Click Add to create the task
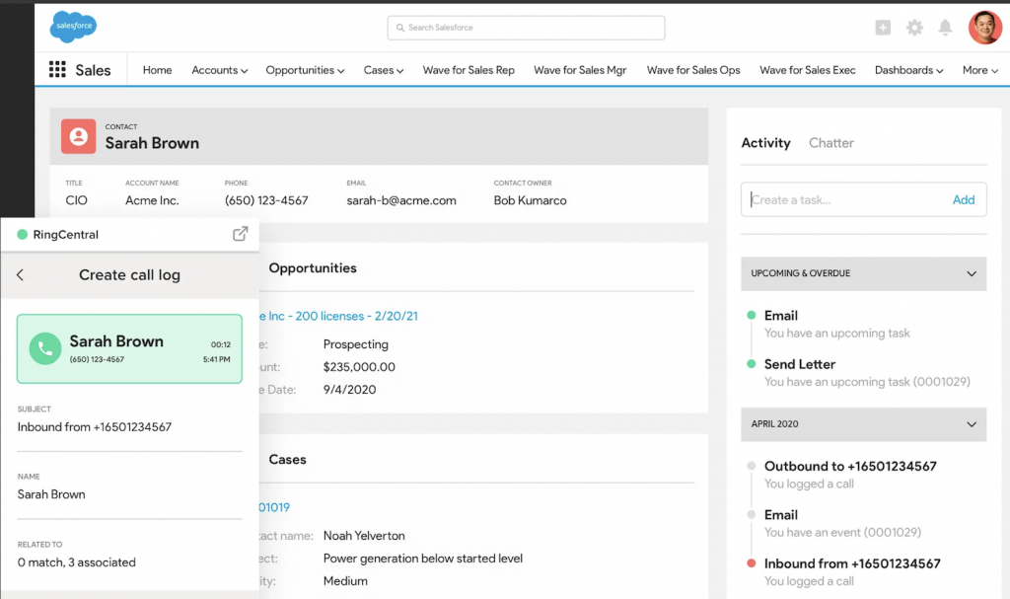This screenshot has height=599, width=1010. 964,199
